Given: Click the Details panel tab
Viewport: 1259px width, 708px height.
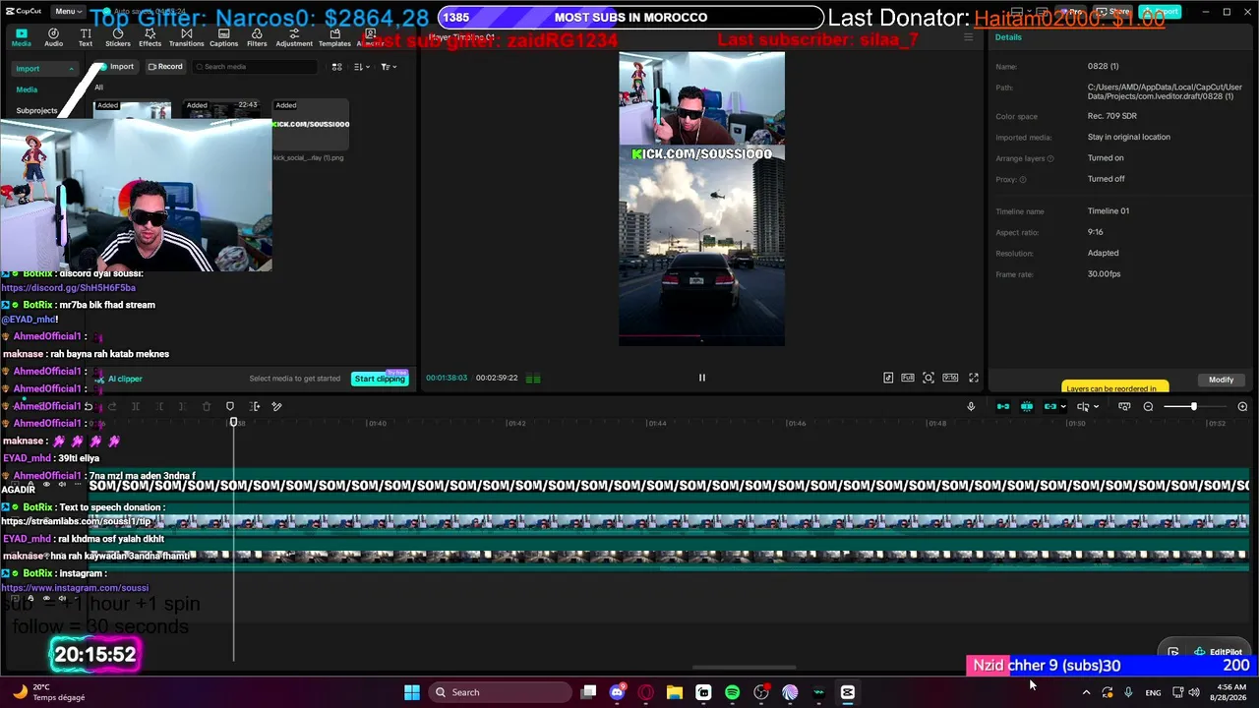Looking at the screenshot, I should (1008, 37).
